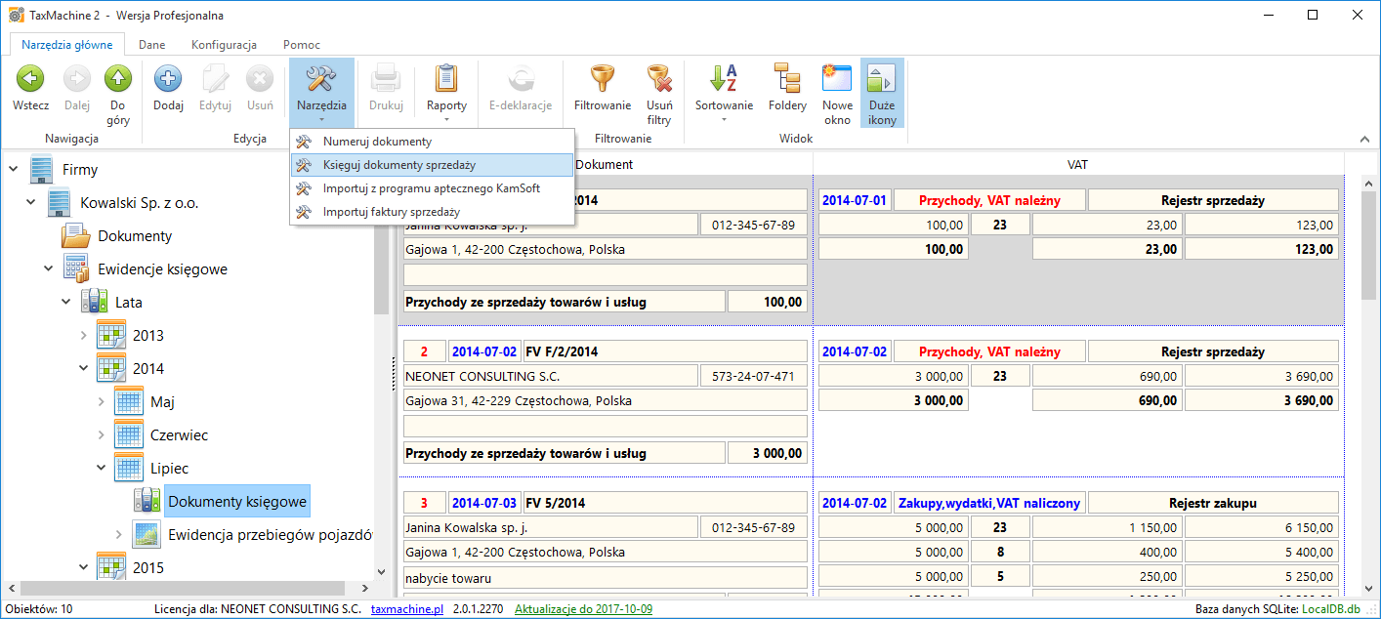The height and width of the screenshot is (619, 1381).
Task: Click the Dodaj add document icon
Action: pos(168,80)
